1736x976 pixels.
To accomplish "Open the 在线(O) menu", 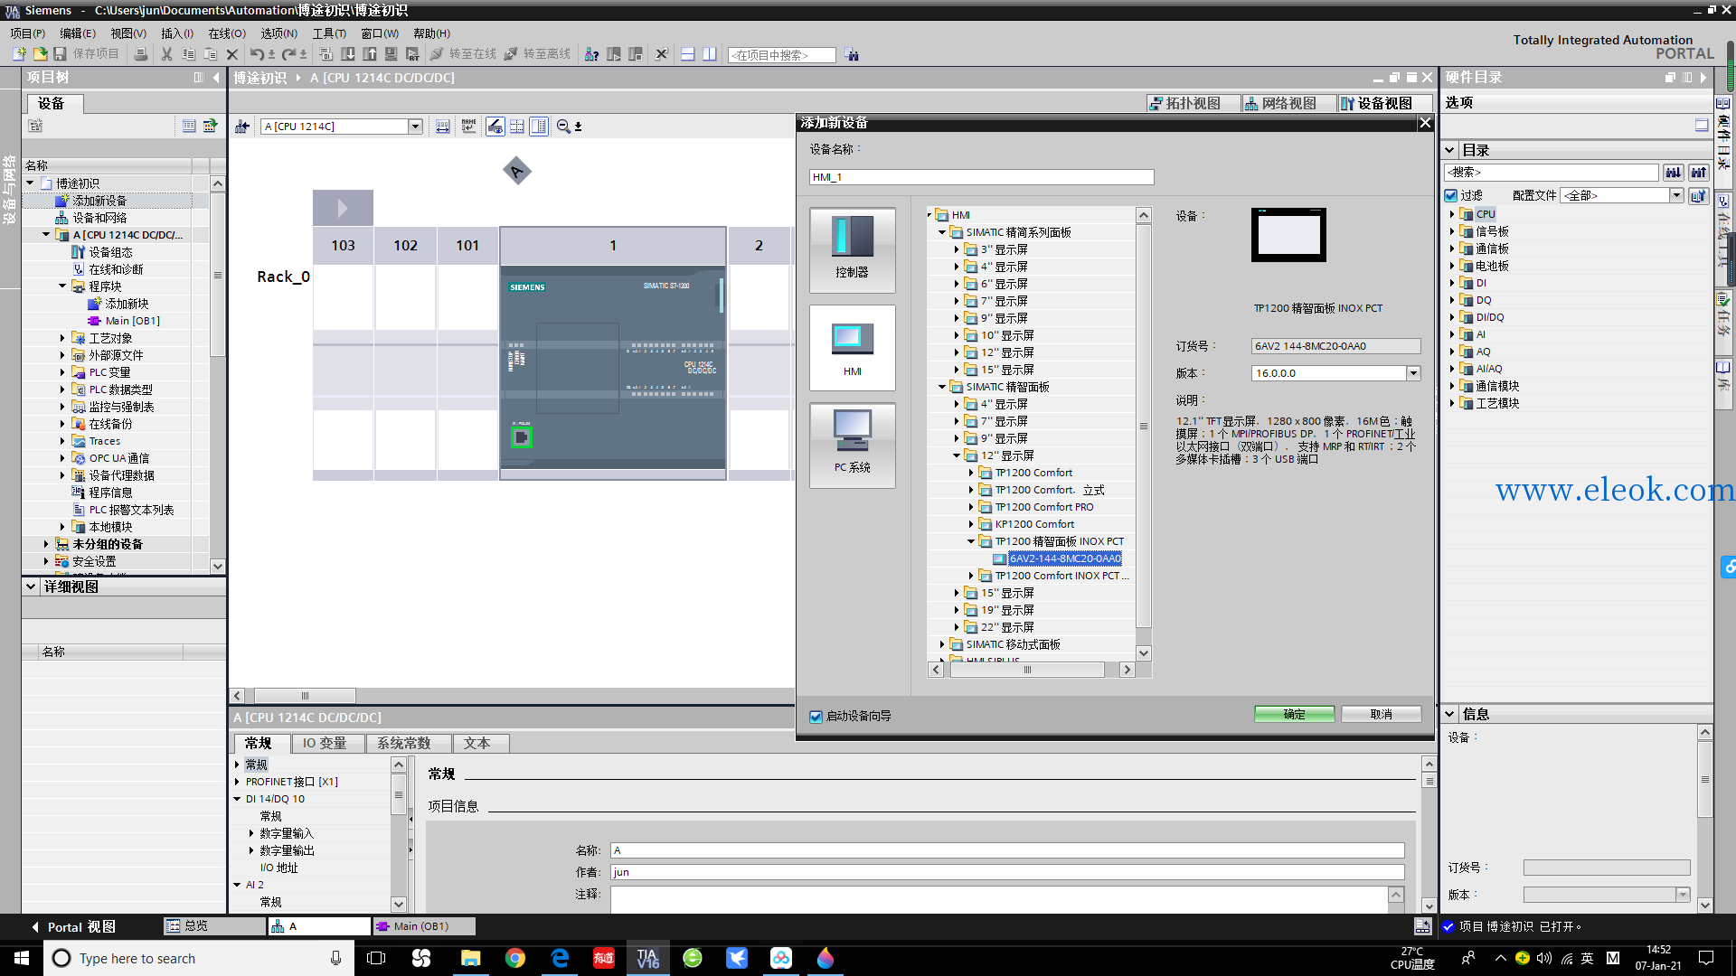I will point(227,33).
